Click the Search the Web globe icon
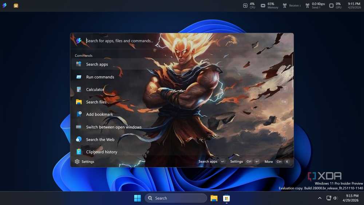 79,139
